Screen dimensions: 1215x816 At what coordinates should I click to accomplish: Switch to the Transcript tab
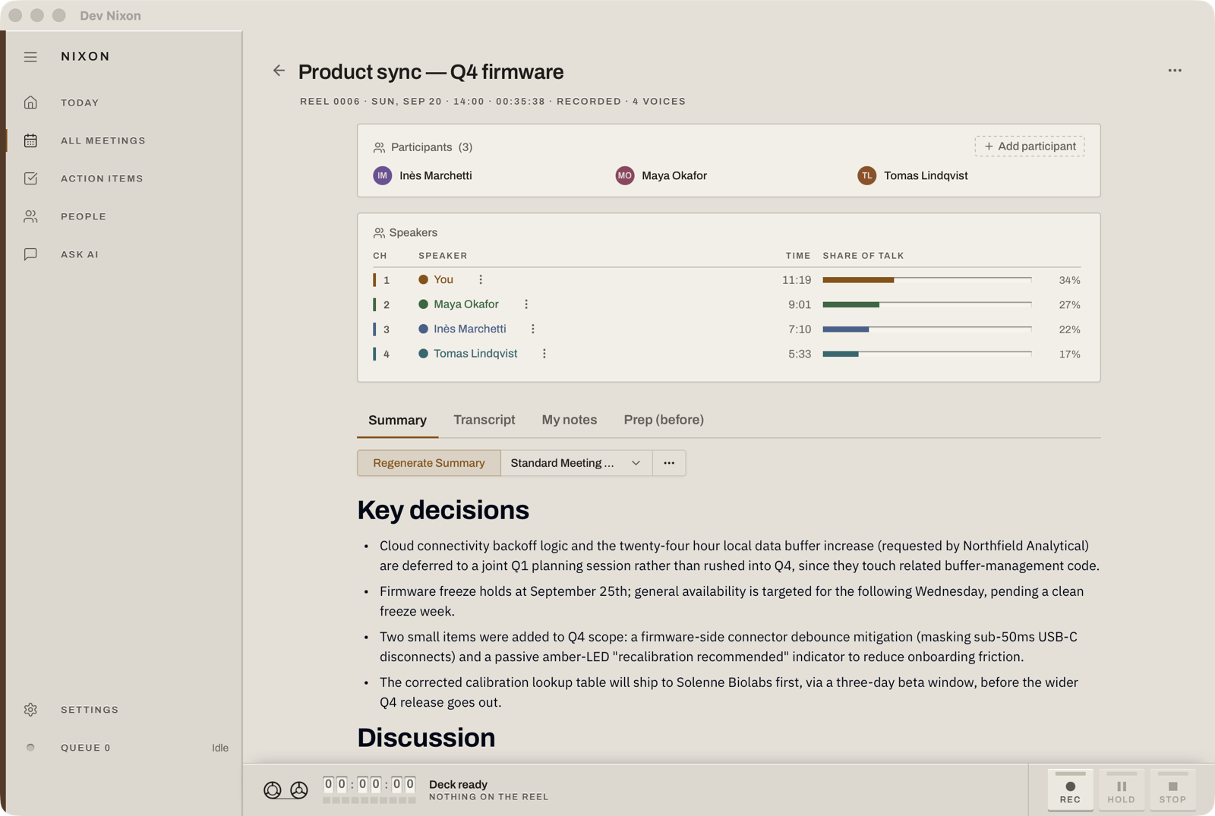pyautogui.click(x=484, y=420)
